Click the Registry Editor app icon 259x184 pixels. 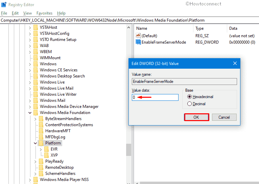[4, 4]
